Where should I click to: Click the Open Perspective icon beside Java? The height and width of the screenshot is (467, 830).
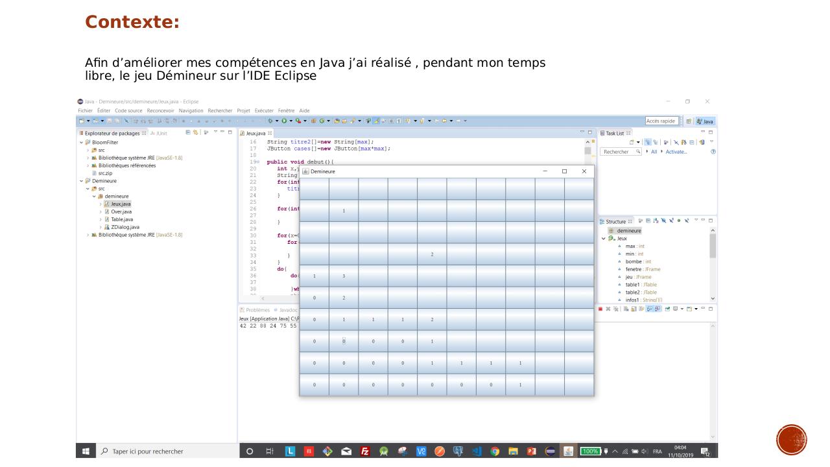click(x=687, y=121)
